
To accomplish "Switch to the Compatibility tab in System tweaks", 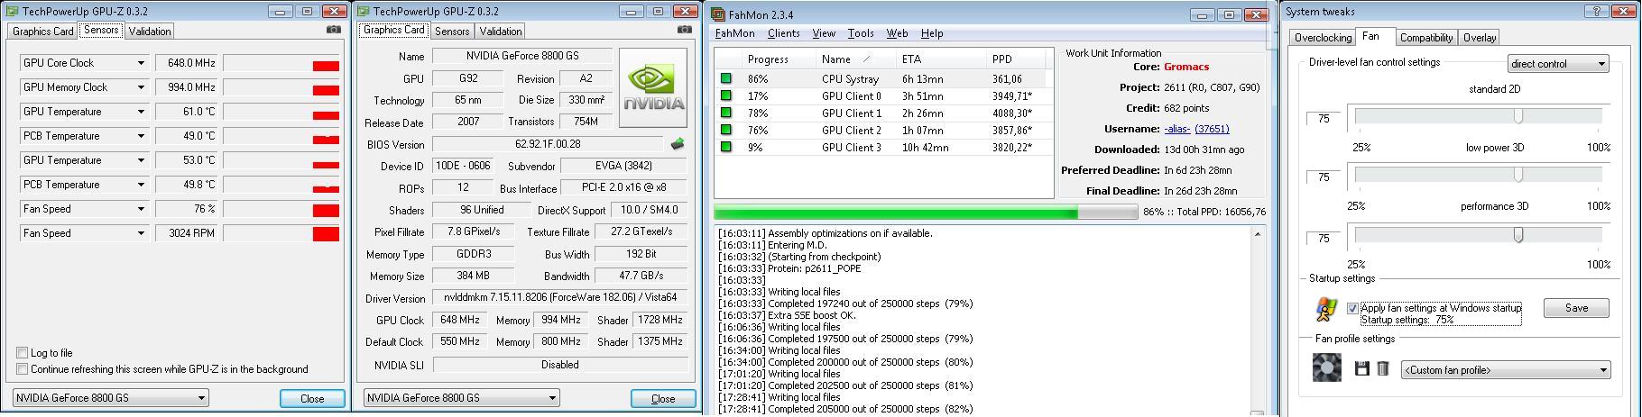I will click(1426, 38).
